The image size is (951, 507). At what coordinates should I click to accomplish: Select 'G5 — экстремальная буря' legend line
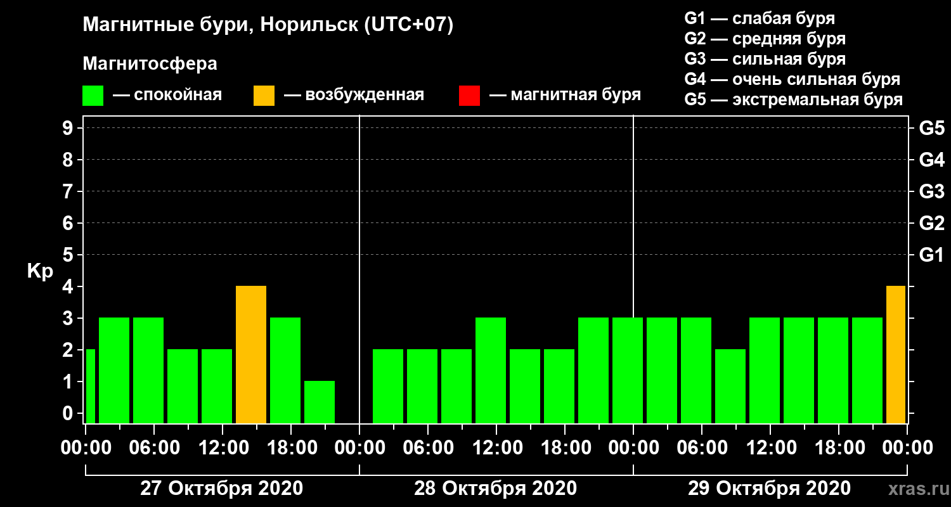point(793,99)
